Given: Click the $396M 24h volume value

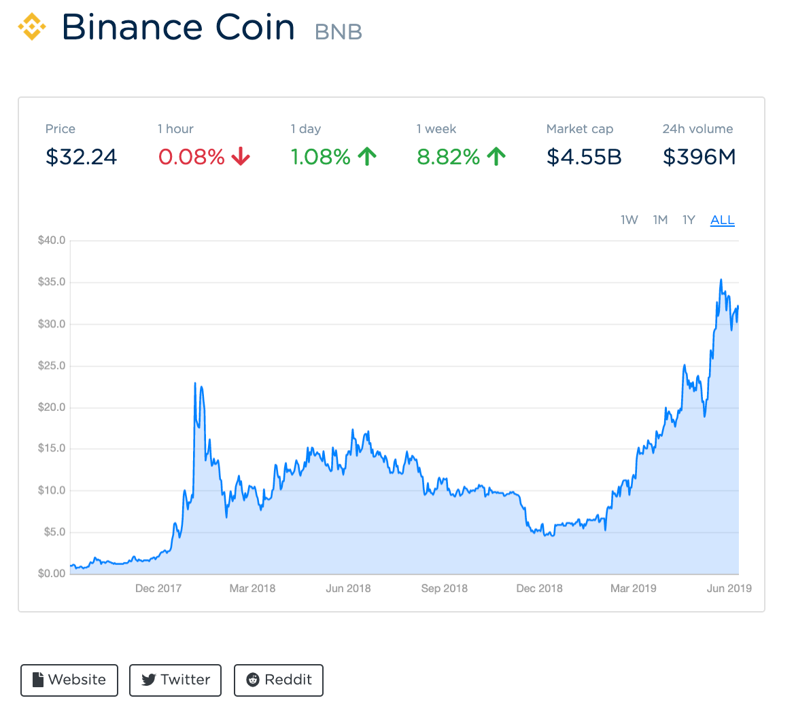Looking at the screenshot, I should coord(699,158).
